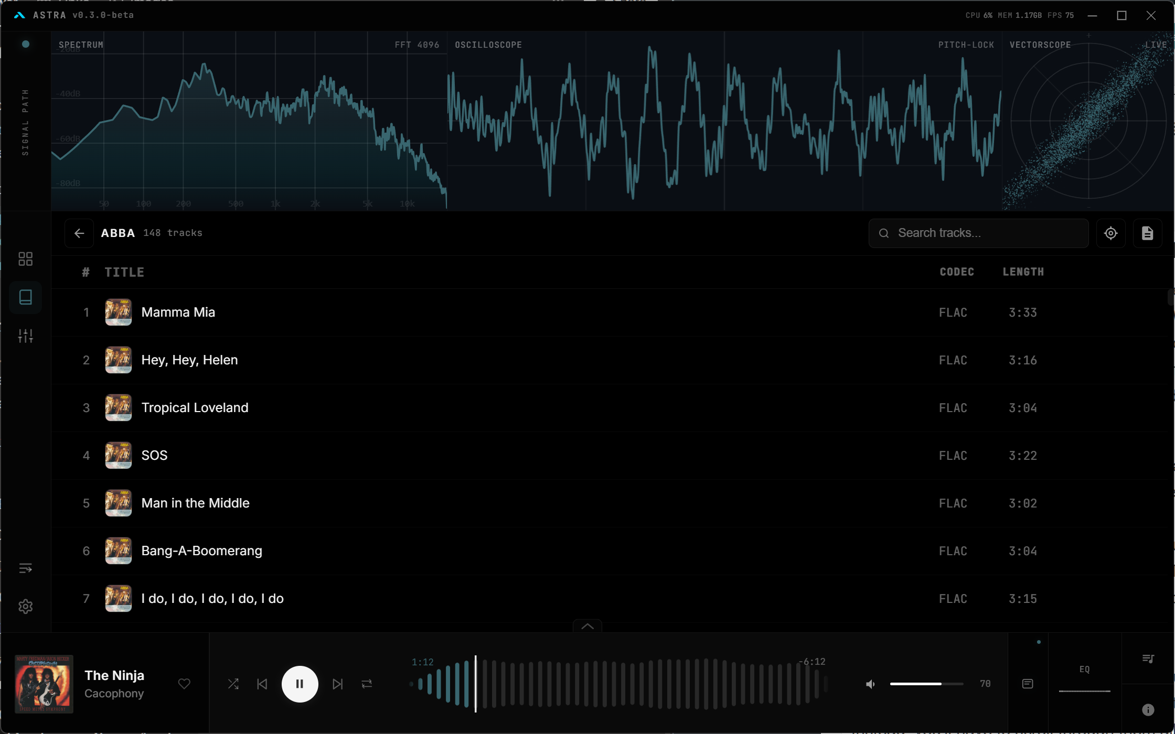
Task: Open the dashboard grid view in sidebar
Action: 25,259
